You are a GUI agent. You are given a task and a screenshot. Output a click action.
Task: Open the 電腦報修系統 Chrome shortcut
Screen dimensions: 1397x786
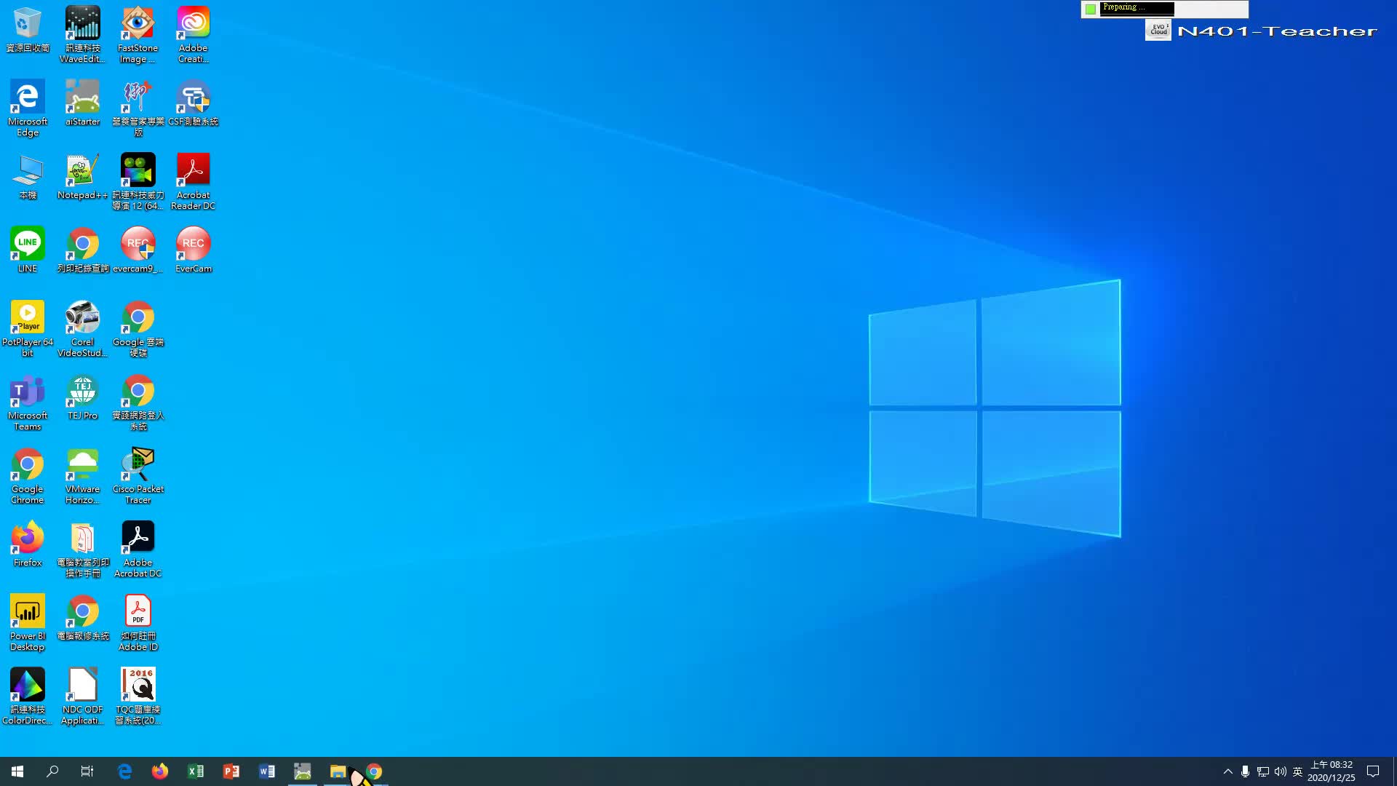pyautogui.click(x=83, y=618)
